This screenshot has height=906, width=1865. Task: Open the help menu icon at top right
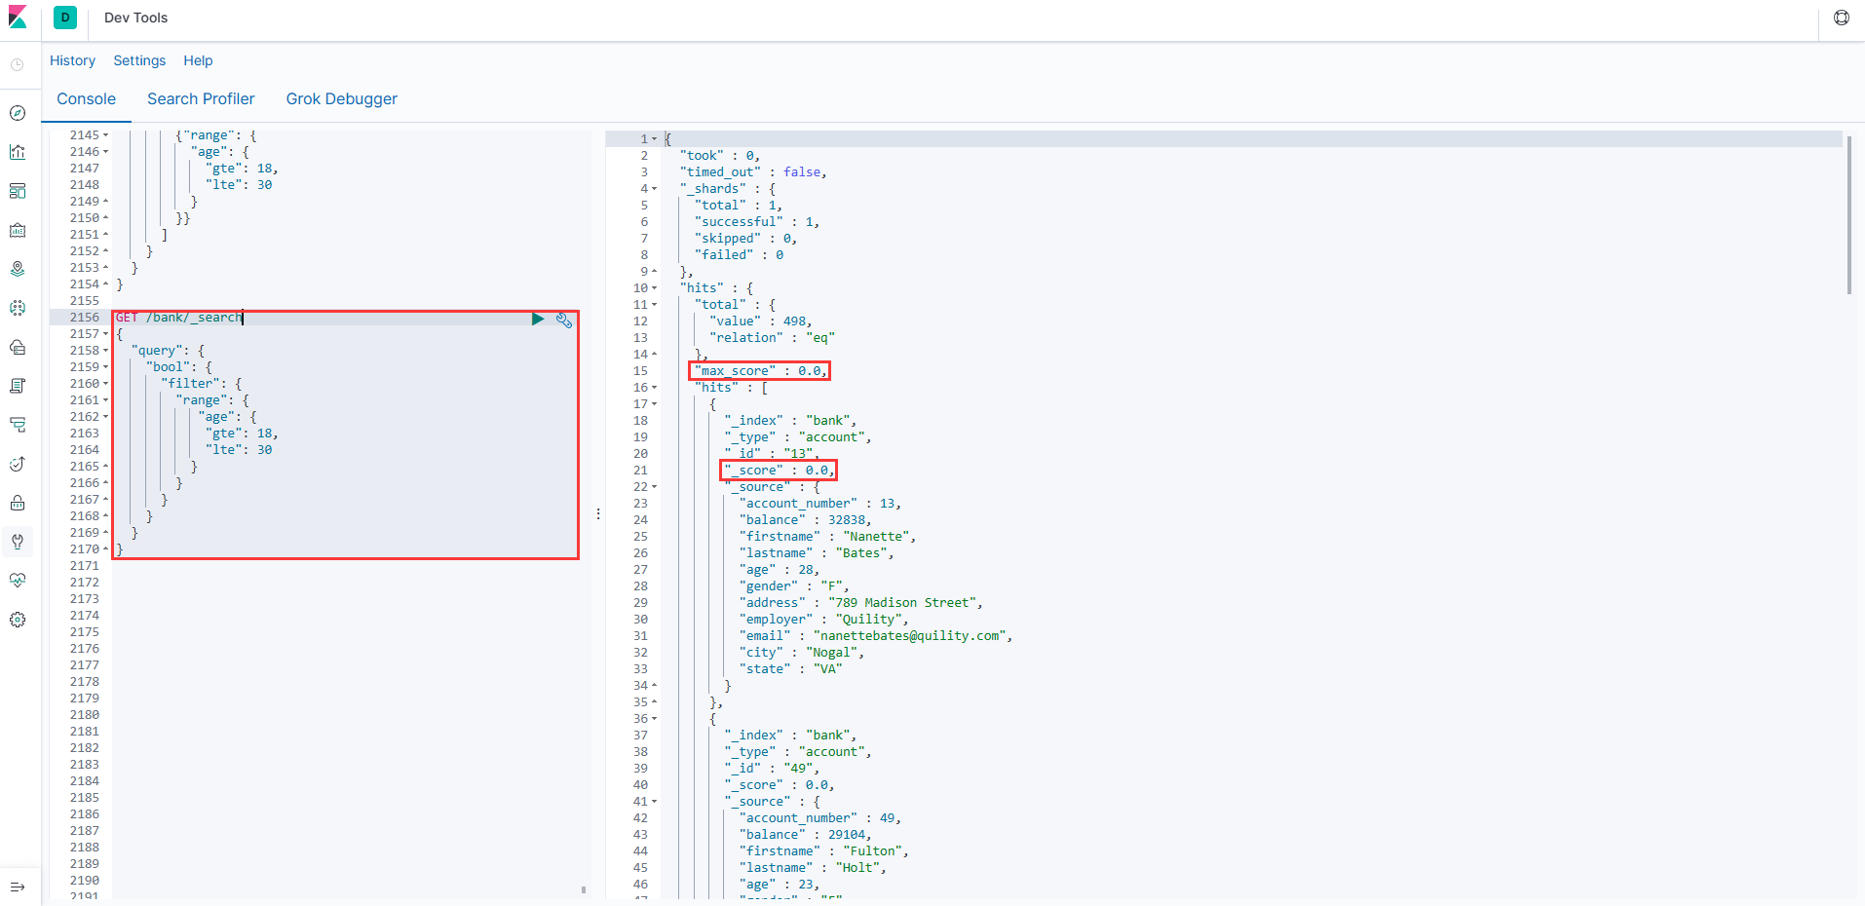(x=1841, y=18)
